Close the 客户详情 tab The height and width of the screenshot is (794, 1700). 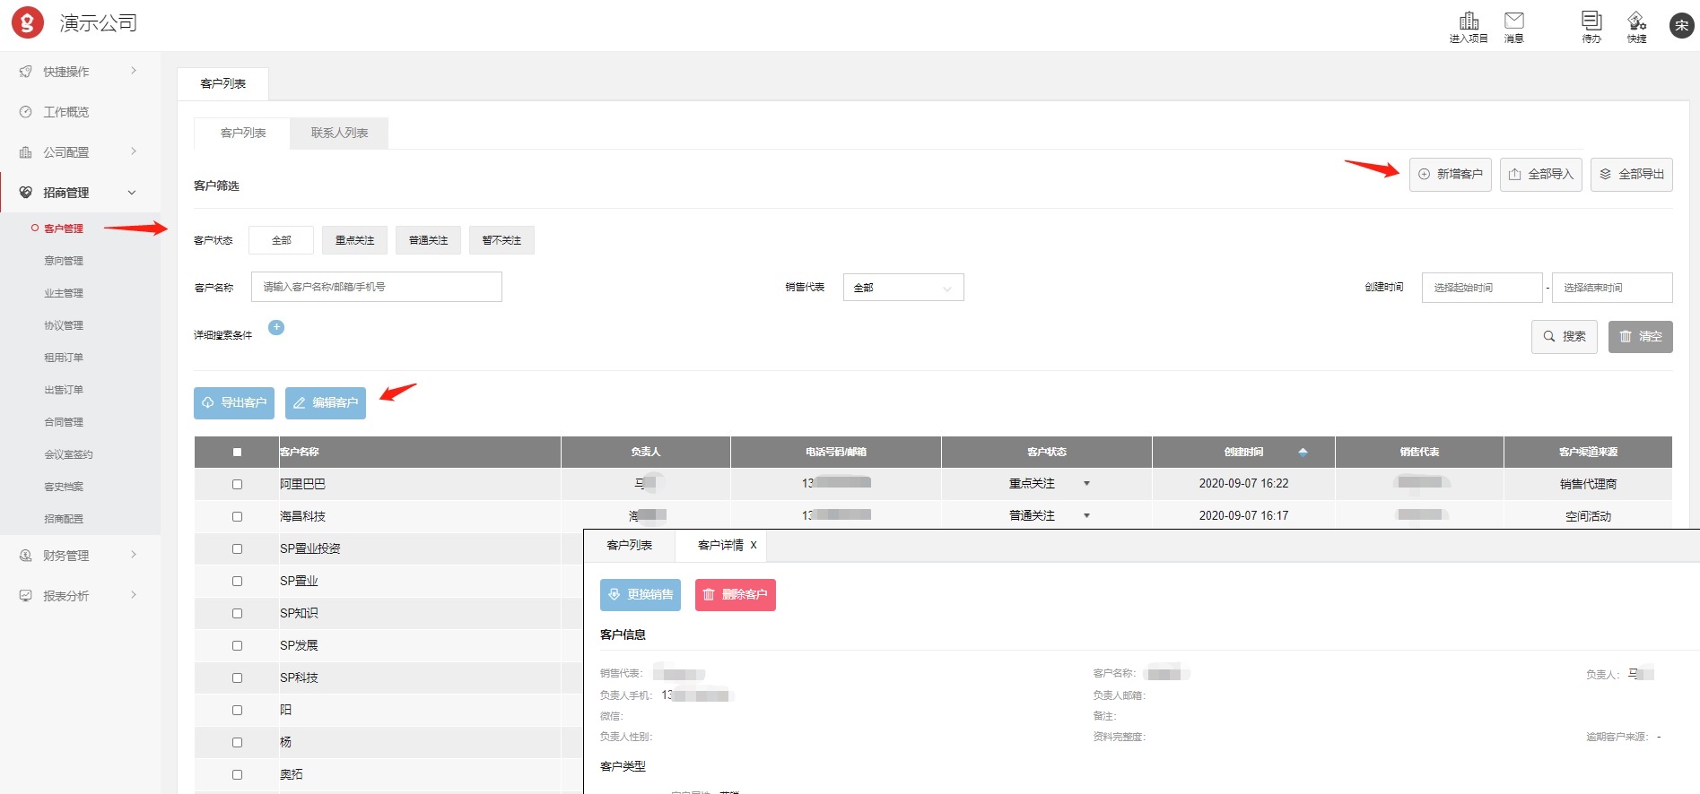pyautogui.click(x=754, y=545)
